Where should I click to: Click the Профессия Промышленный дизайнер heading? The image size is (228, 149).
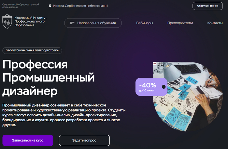(x=49, y=78)
